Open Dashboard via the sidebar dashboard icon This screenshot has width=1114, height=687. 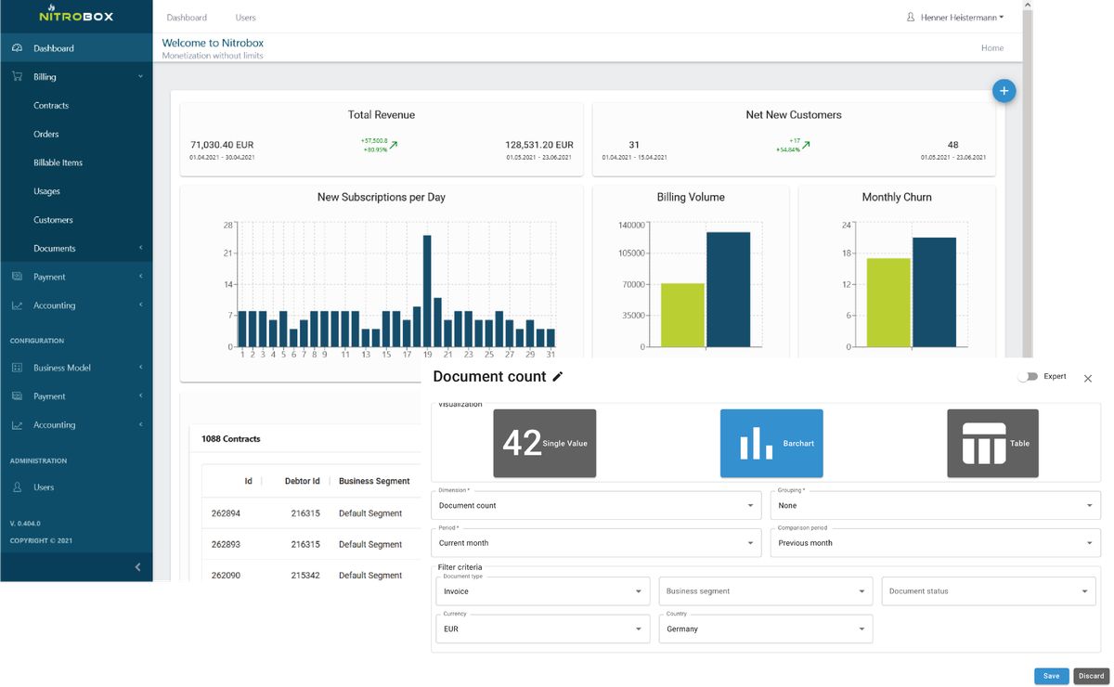[16, 47]
